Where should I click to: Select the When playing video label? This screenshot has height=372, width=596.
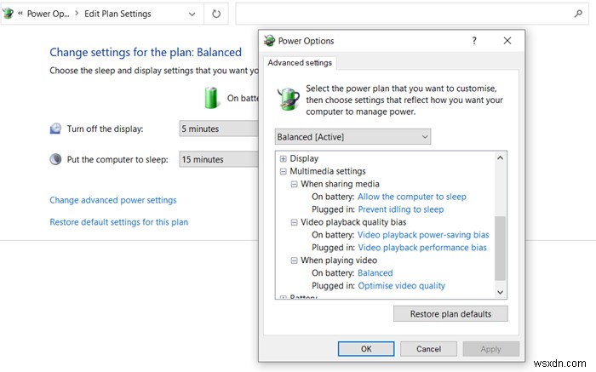click(339, 260)
